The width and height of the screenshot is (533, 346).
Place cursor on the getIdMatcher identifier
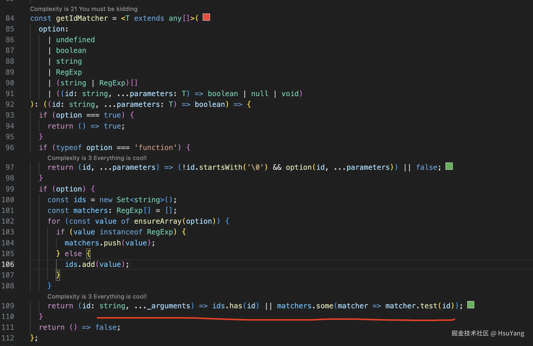[x=82, y=18]
